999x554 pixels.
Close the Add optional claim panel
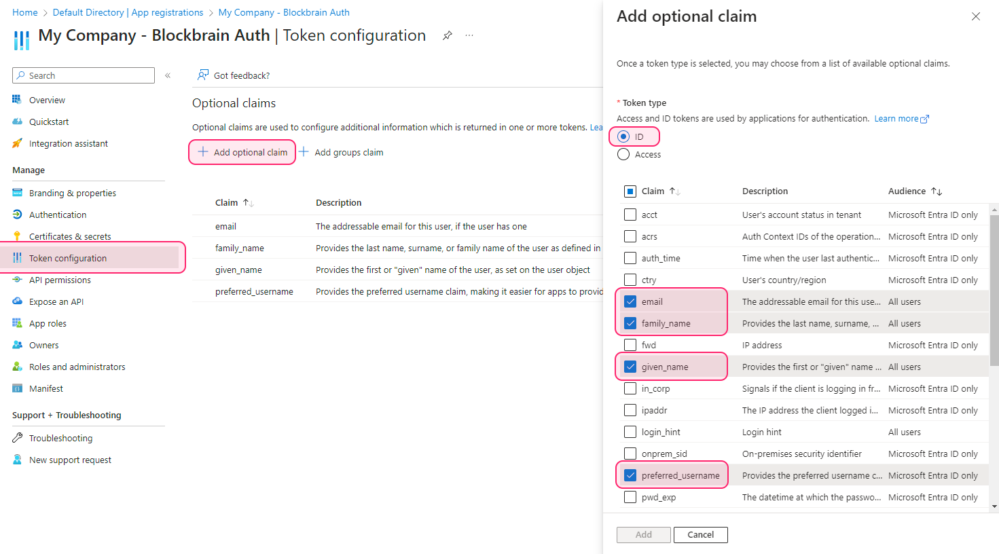pyautogui.click(x=976, y=16)
